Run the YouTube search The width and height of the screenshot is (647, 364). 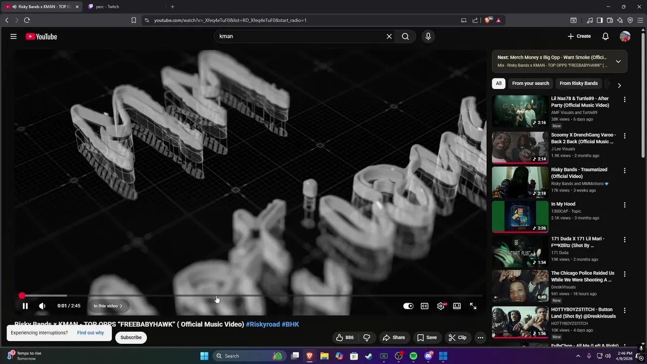tap(405, 36)
